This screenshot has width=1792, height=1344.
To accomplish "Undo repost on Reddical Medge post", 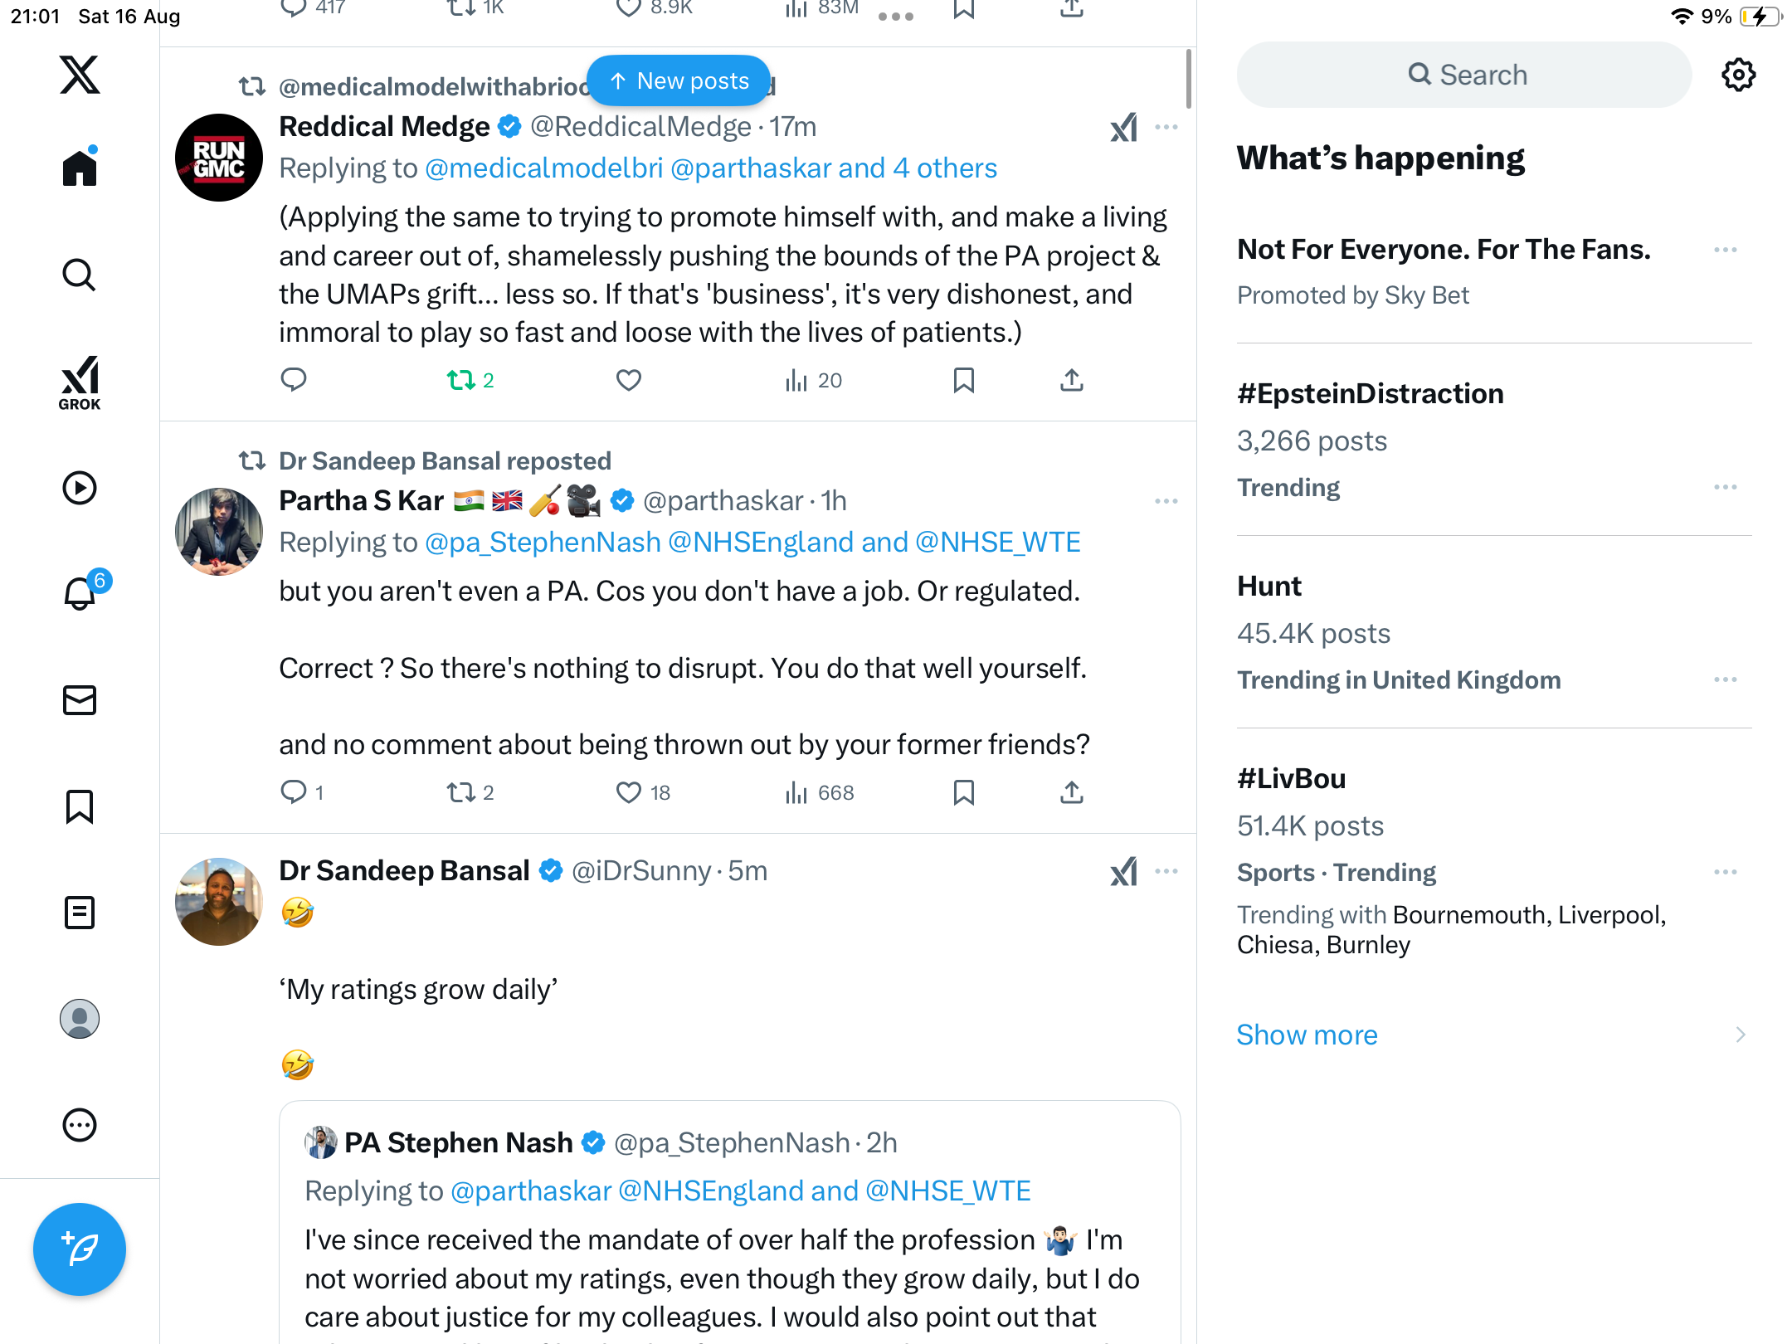I will pyautogui.click(x=461, y=380).
